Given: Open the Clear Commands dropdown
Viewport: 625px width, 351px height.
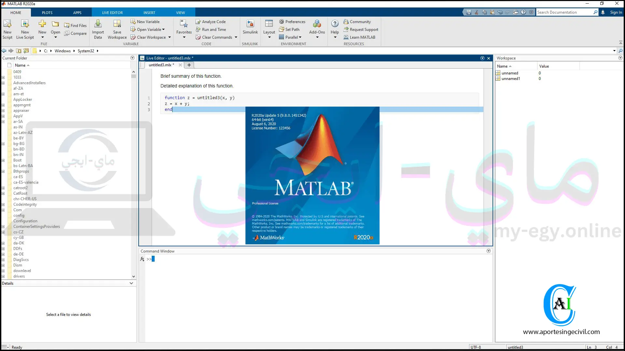Looking at the screenshot, I should point(236,37).
